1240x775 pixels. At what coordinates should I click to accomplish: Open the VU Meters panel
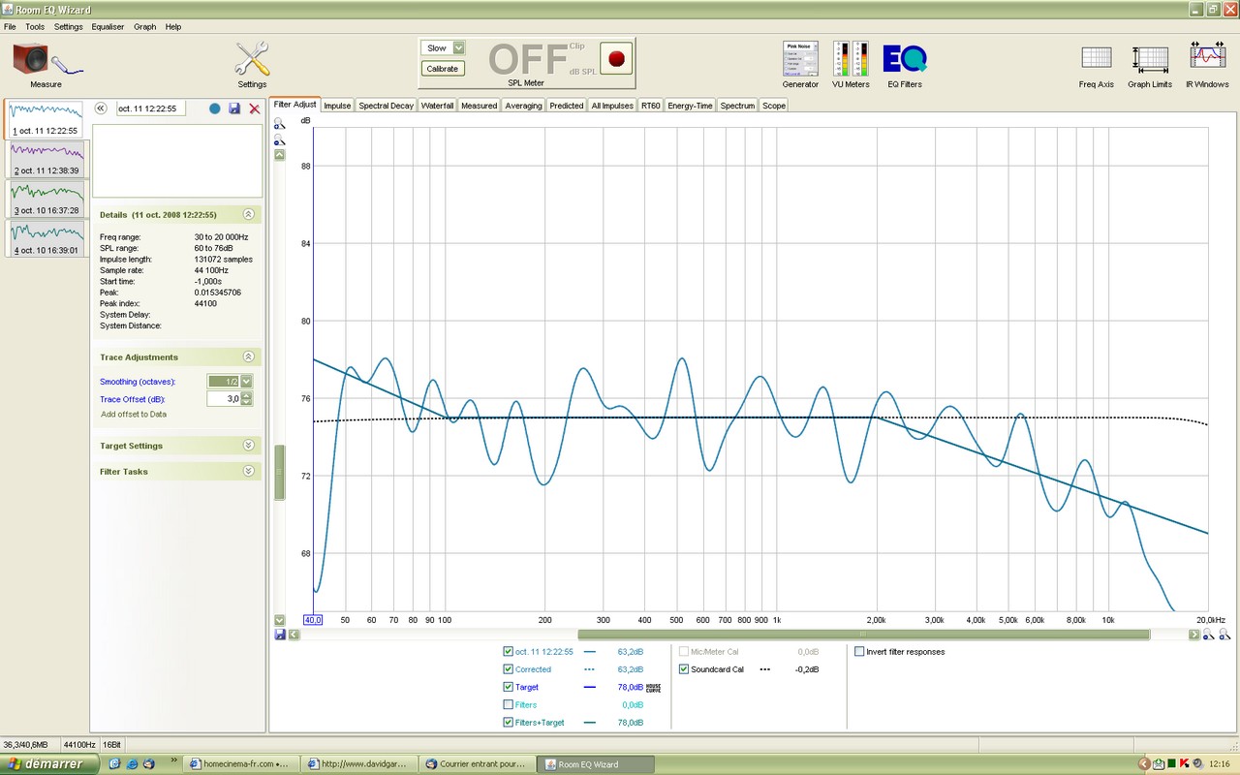pyautogui.click(x=852, y=59)
